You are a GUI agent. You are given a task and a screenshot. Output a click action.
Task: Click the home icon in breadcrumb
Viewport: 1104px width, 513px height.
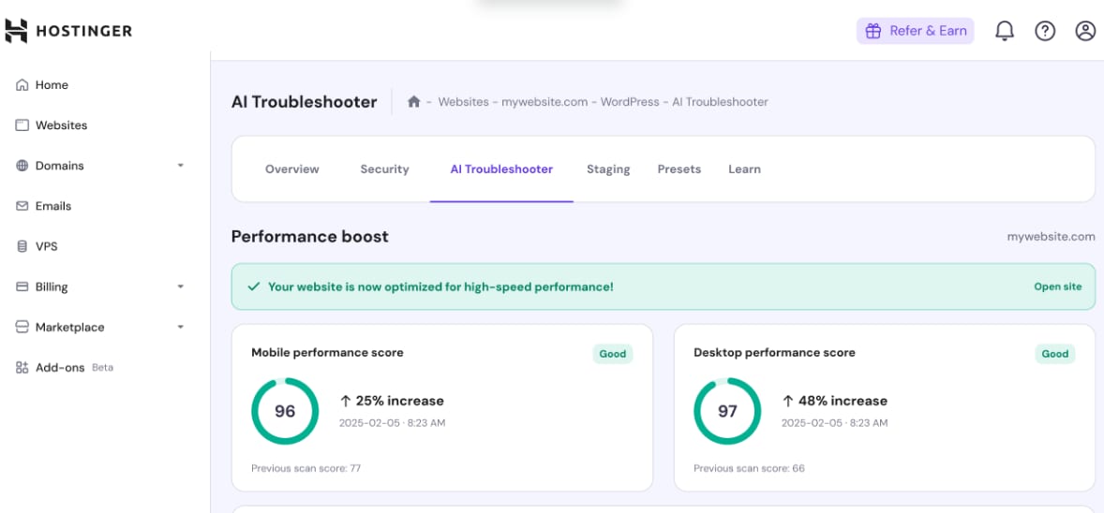click(413, 102)
